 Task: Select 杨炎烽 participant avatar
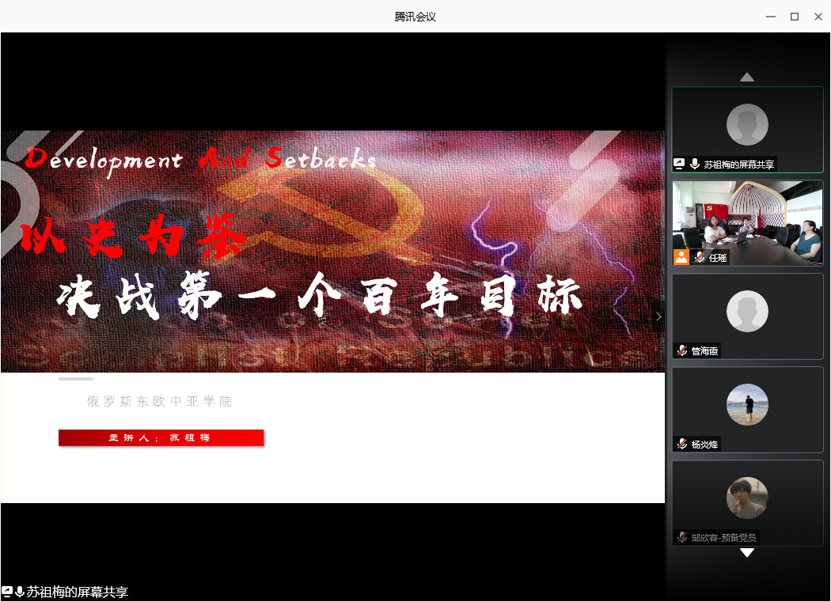point(747,404)
